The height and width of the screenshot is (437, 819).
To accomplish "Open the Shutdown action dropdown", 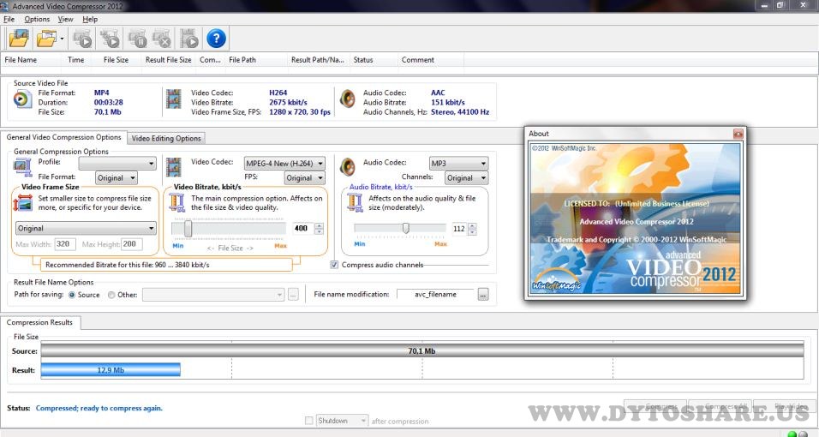I will [342, 420].
